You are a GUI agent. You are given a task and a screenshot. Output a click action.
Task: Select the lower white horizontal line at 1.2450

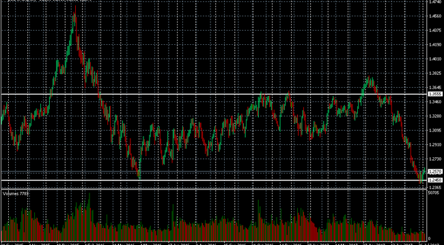[x=214, y=180]
